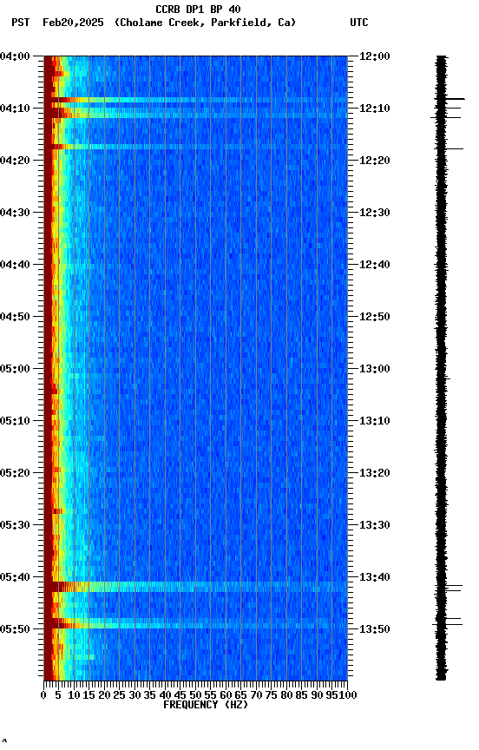Click the 20 Hz frequency tick label
The height and width of the screenshot is (750, 479).
(x=104, y=695)
